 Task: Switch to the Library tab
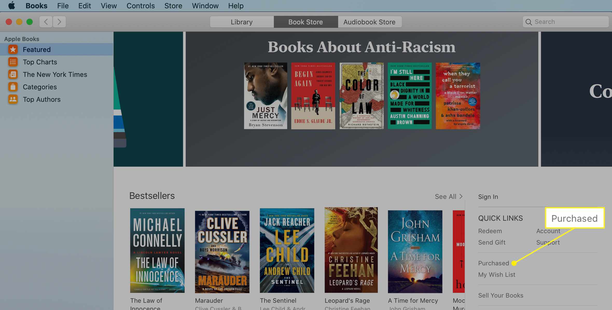coord(242,22)
